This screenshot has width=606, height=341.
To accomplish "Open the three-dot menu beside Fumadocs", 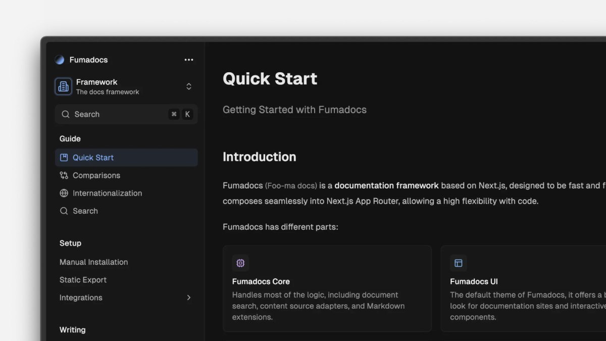I will (x=189, y=60).
